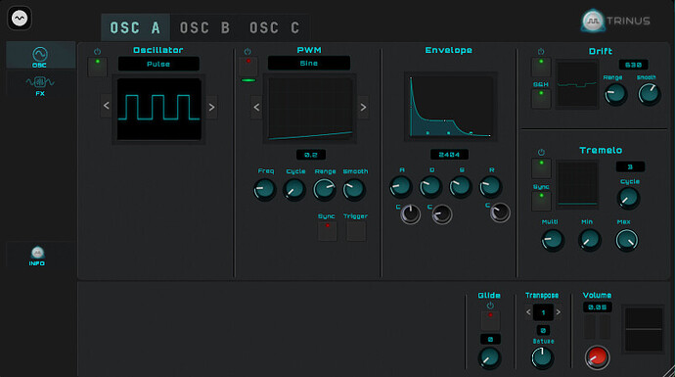The width and height of the screenshot is (675, 377).
Task: Select next oscillator waveform arrow
Action: point(211,107)
